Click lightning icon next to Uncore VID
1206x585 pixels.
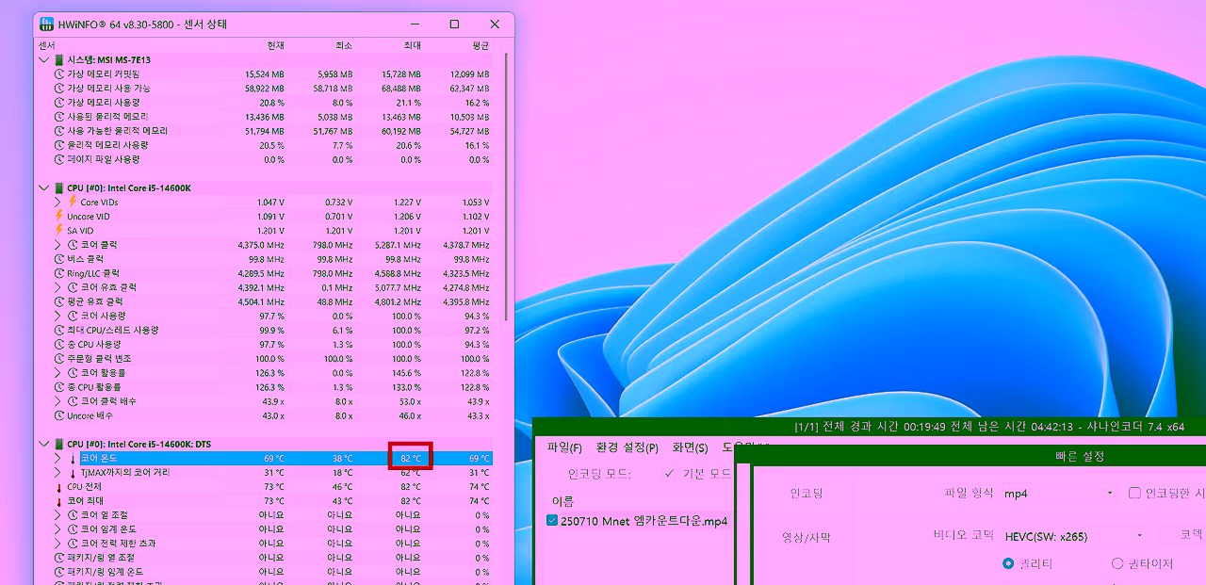click(x=59, y=216)
